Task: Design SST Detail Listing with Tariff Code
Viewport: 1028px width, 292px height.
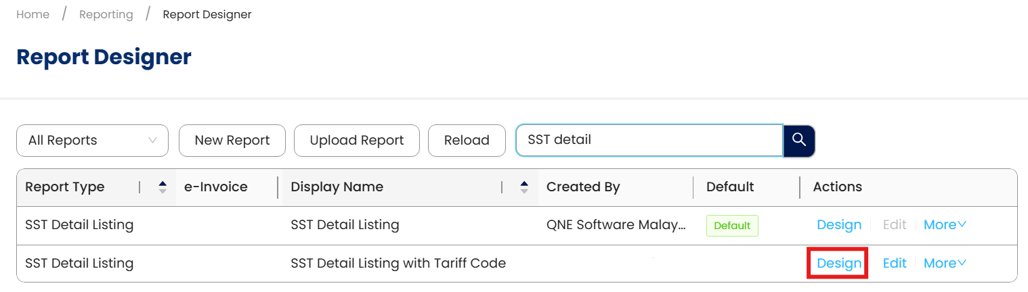Action: tap(839, 263)
